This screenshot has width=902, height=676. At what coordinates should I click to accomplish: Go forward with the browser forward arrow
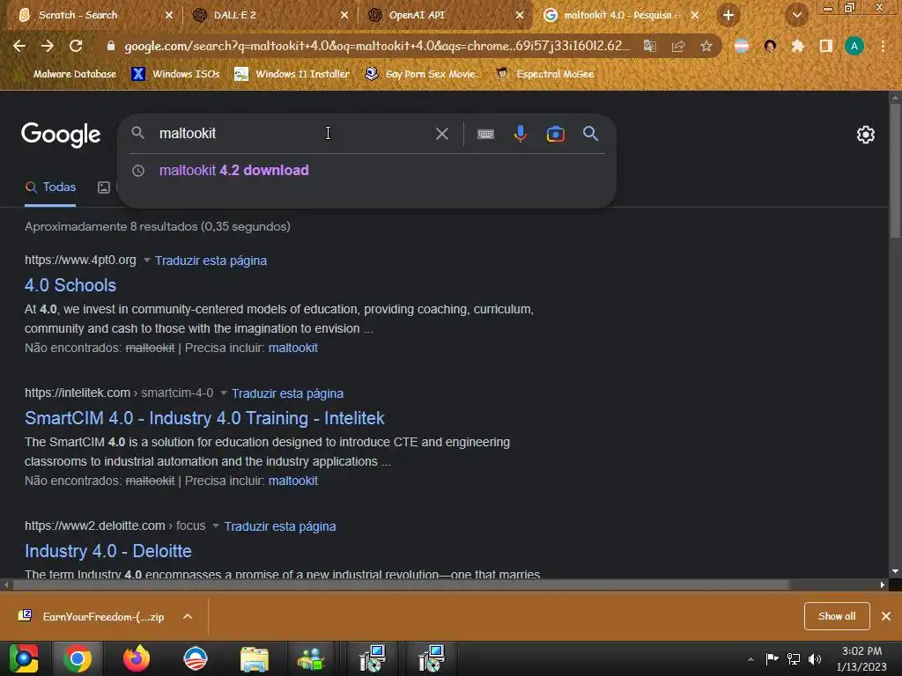[x=48, y=46]
